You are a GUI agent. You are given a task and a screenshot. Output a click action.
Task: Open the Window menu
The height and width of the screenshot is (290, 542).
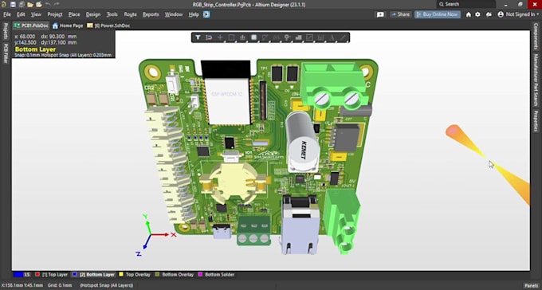coord(174,14)
